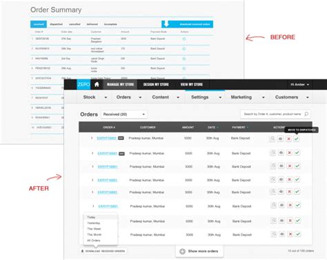Select the delivered tab in Order Summary
Viewport: 327px width, 260px height.
click(92, 24)
